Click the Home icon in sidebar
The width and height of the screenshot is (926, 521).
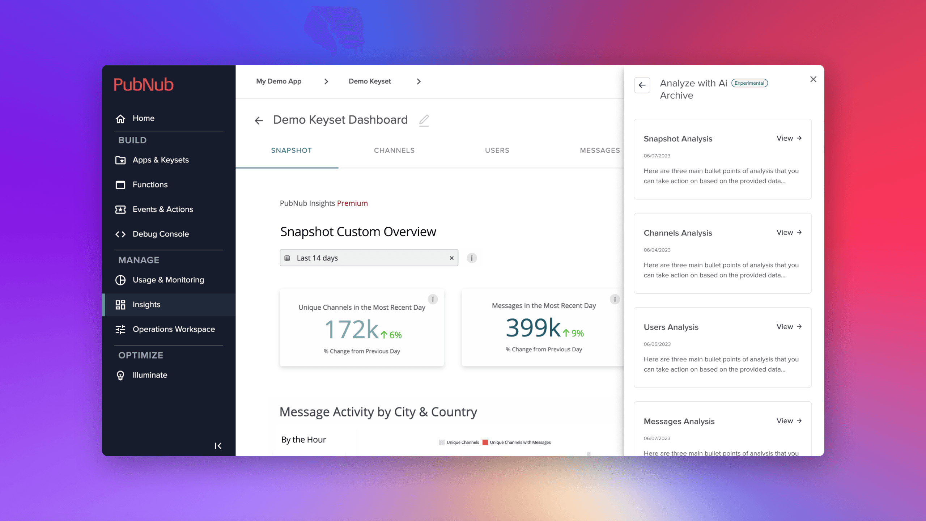[120, 118]
